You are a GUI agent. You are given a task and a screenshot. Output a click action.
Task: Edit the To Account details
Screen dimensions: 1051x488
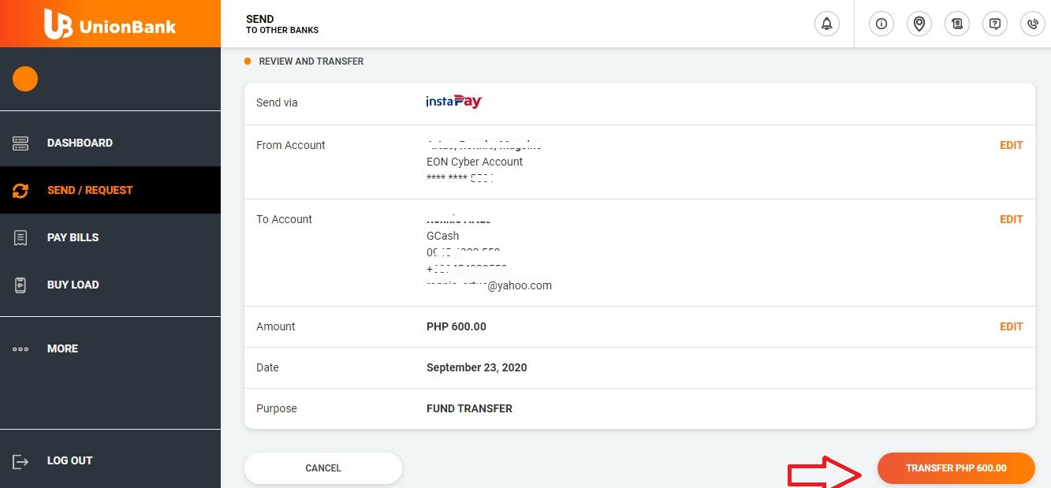coord(1012,219)
